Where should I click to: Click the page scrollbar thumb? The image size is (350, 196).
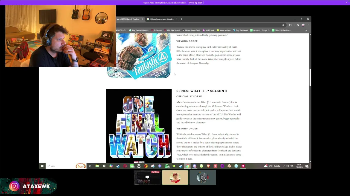coord(310,78)
